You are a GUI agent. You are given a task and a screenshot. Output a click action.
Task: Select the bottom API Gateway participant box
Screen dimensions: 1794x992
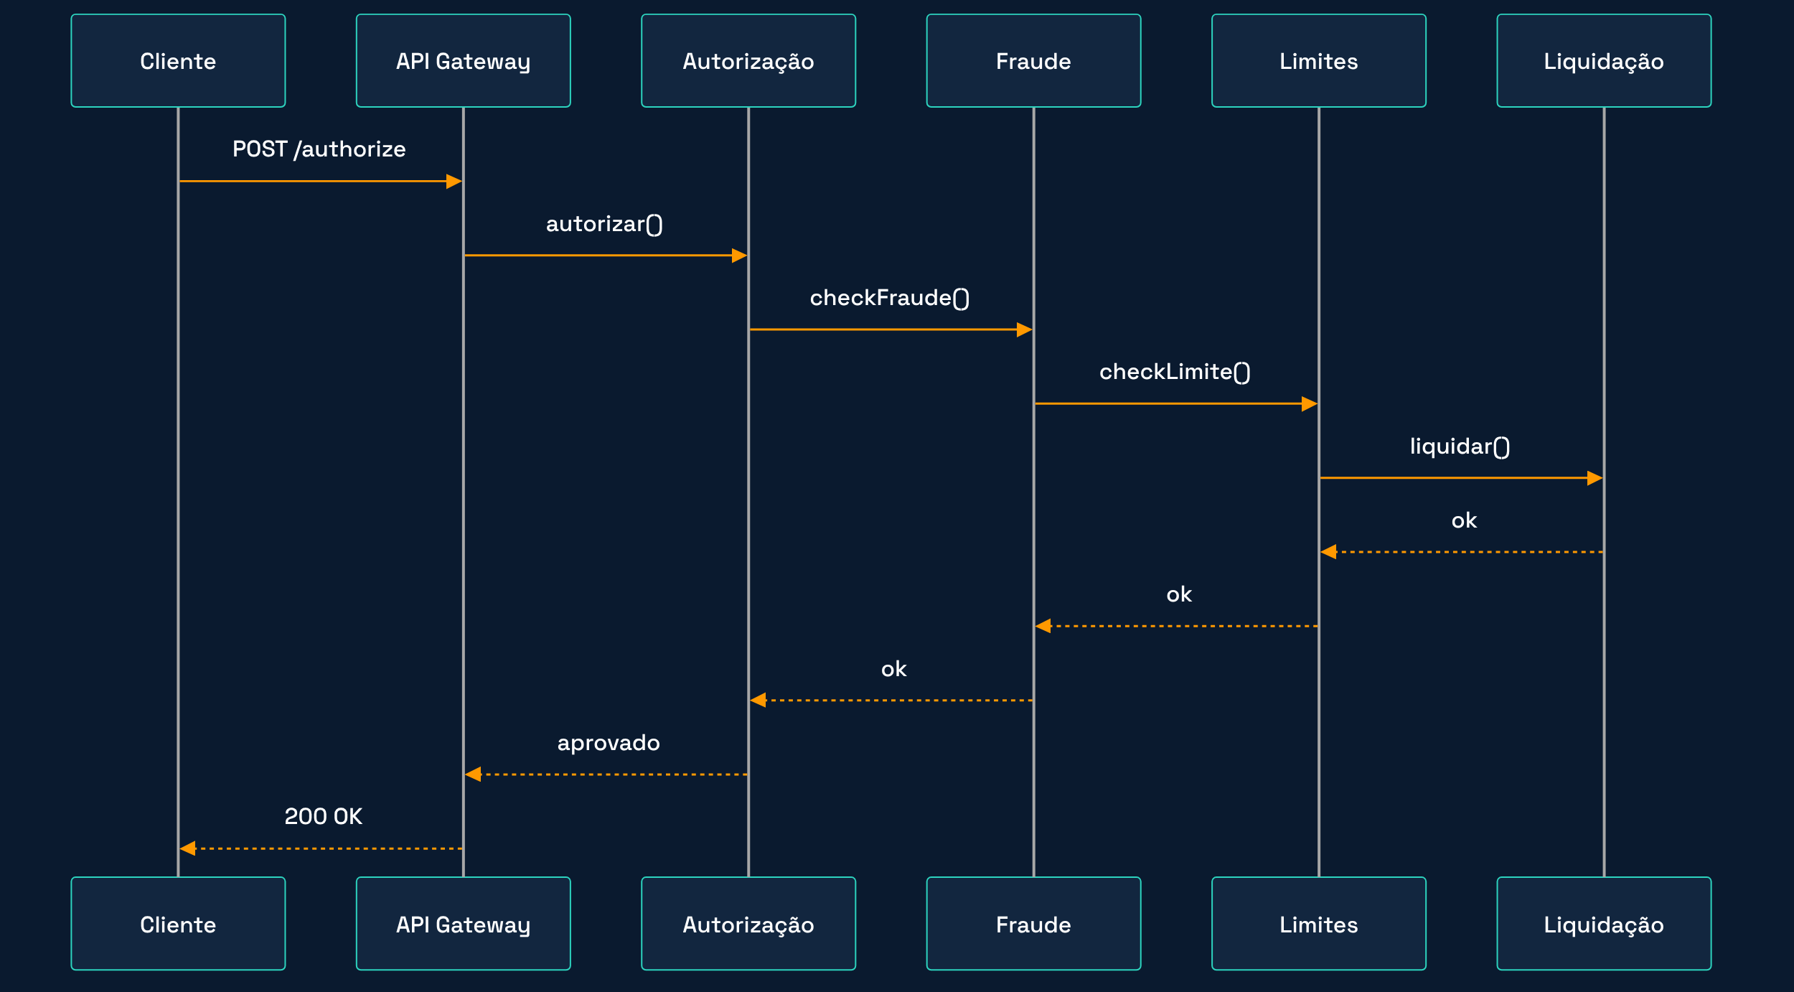464,925
